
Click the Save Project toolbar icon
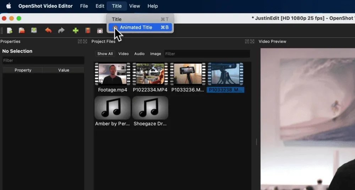(34, 30)
